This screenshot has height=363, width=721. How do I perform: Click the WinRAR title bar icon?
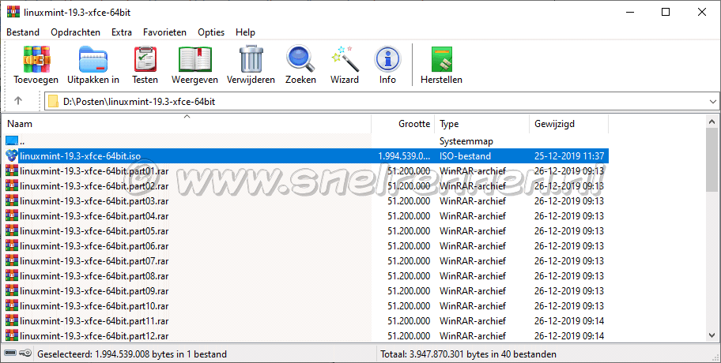pyautogui.click(x=13, y=12)
